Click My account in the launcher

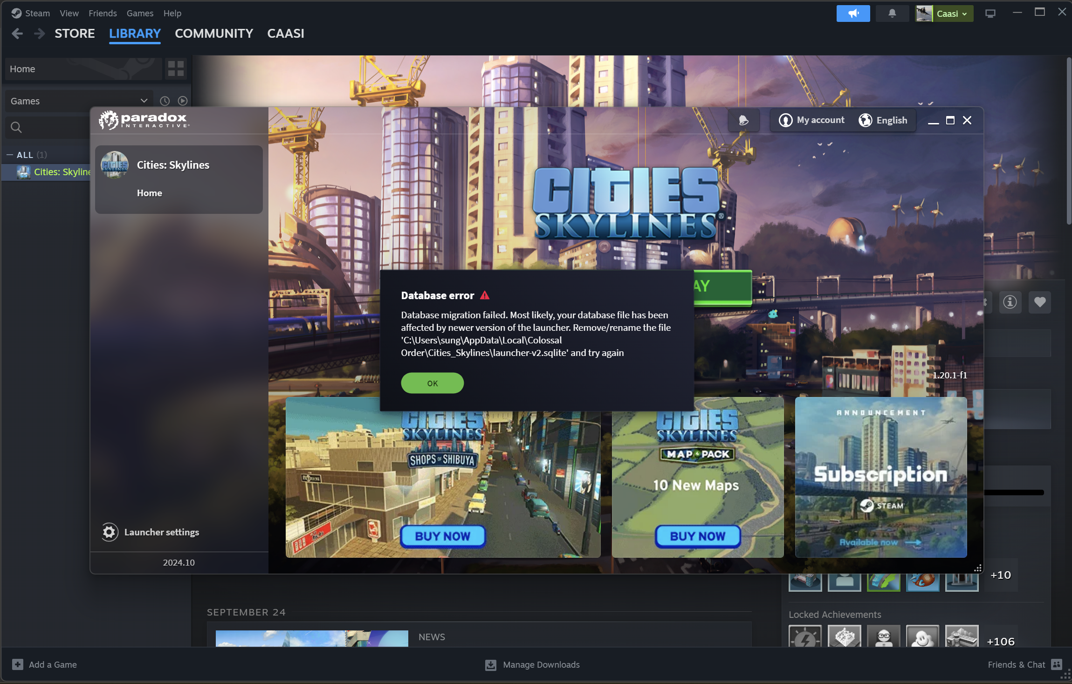click(x=811, y=120)
